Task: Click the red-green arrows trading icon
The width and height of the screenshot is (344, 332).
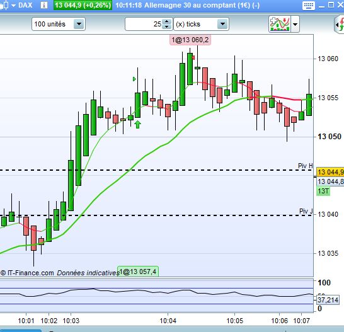Action: (340, 24)
